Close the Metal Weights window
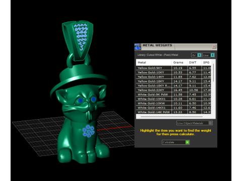Screen dimensions: 242x181 [x=214, y=47]
